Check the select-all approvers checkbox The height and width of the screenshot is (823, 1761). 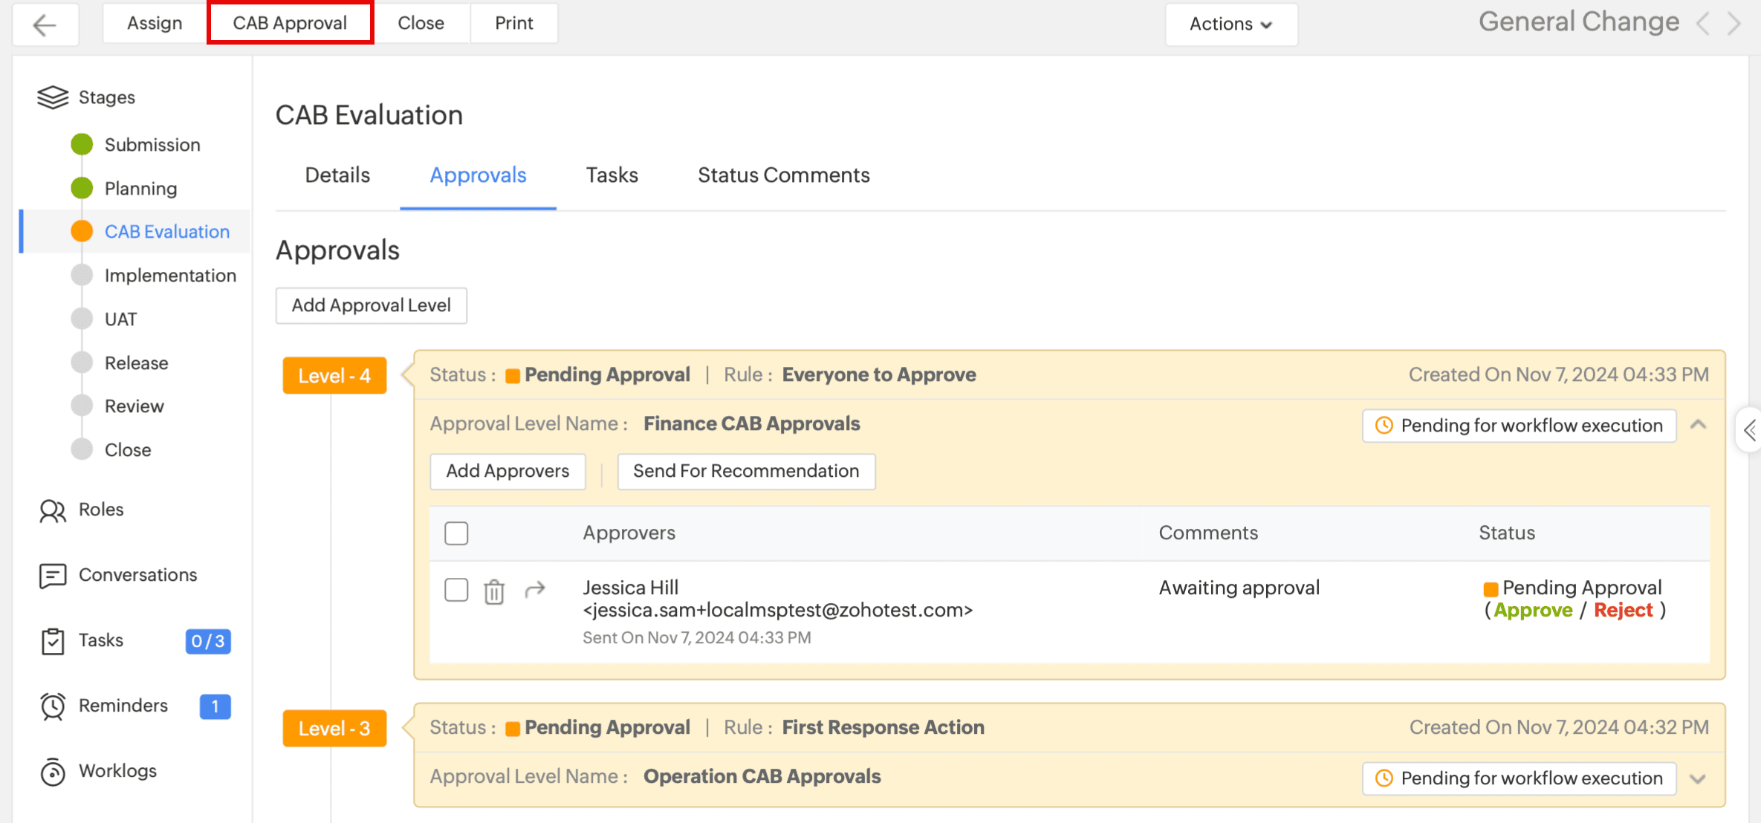[x=456, y=533]
